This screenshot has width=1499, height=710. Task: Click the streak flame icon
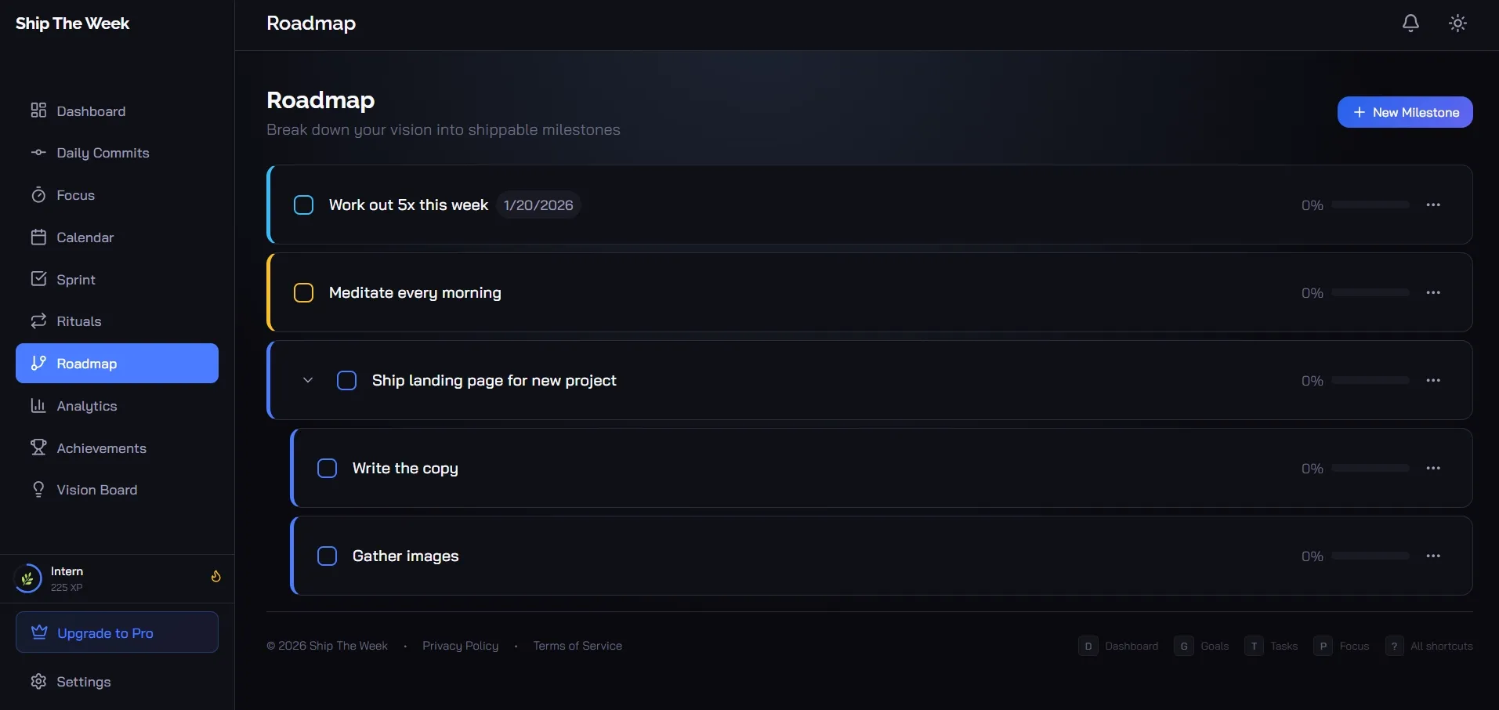(215, 577)
